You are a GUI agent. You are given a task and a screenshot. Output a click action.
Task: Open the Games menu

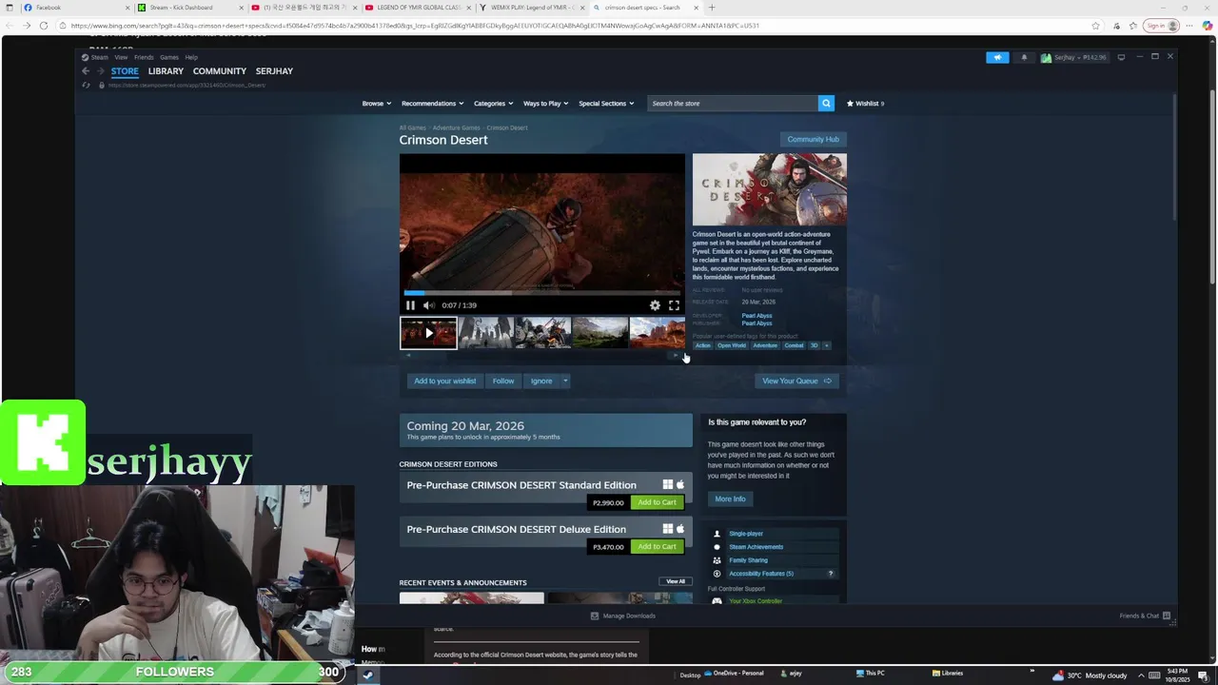click(x=169, y=57)
